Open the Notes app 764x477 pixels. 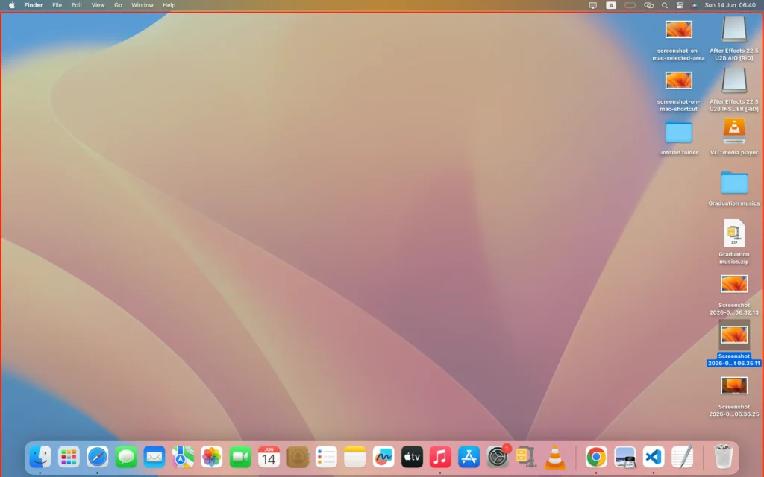354,457
